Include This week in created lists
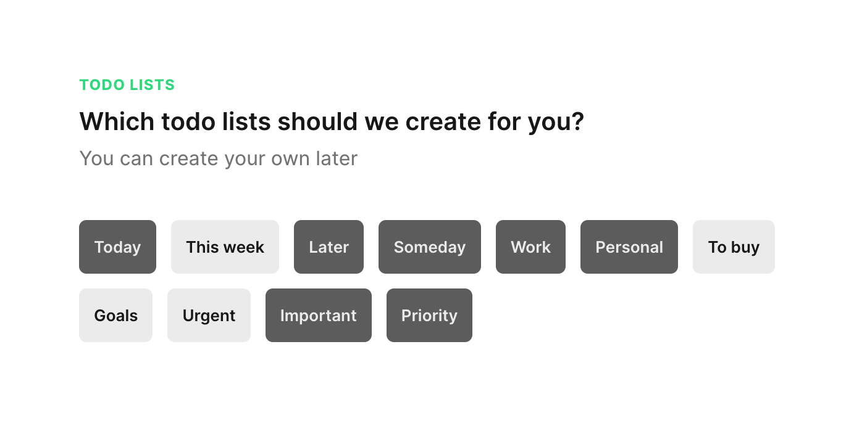854x421 pixels. (x=225, y=247)
